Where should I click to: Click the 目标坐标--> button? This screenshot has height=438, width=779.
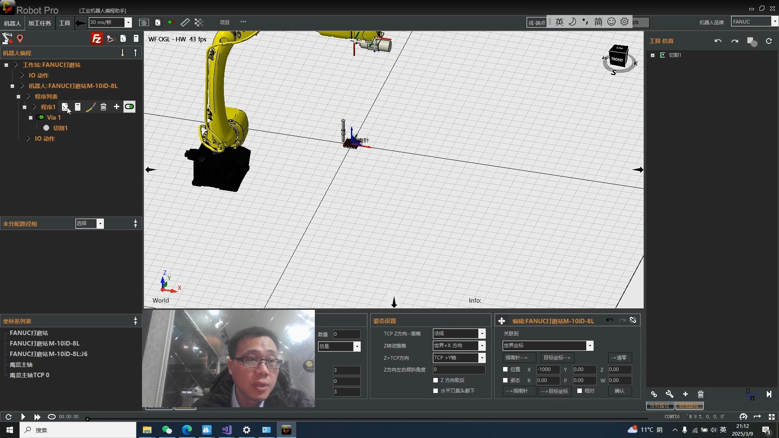557,358
